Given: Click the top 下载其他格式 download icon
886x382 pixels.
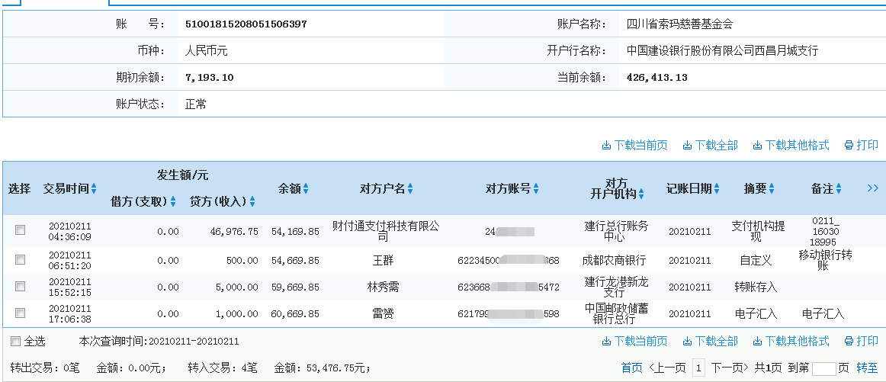Looking at the screenshot, I should click(x=757, y=146).
